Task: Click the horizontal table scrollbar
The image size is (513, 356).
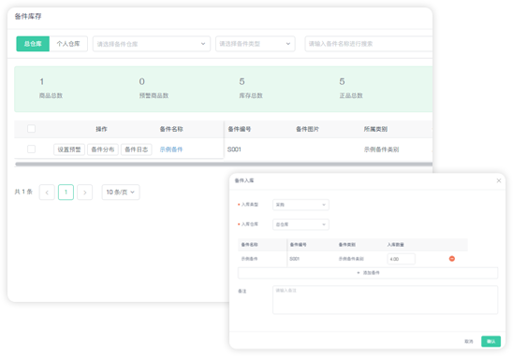Action: [224, 164]
